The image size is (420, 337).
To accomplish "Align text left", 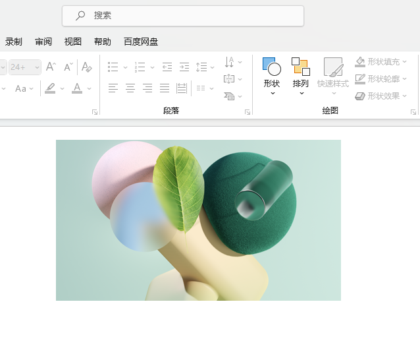I will [x=113, y=88].
